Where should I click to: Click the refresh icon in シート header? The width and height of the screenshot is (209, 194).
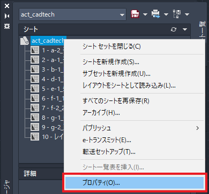click(x=174, y=29)
